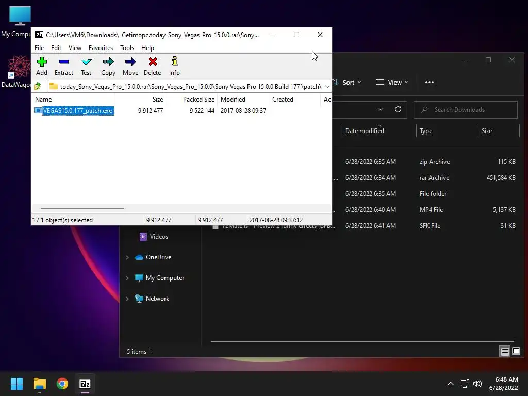Image resolution: width=528 pixels, height=396 pixels.
Task: Open the File menu in 7-Zip
Action: 39,48
